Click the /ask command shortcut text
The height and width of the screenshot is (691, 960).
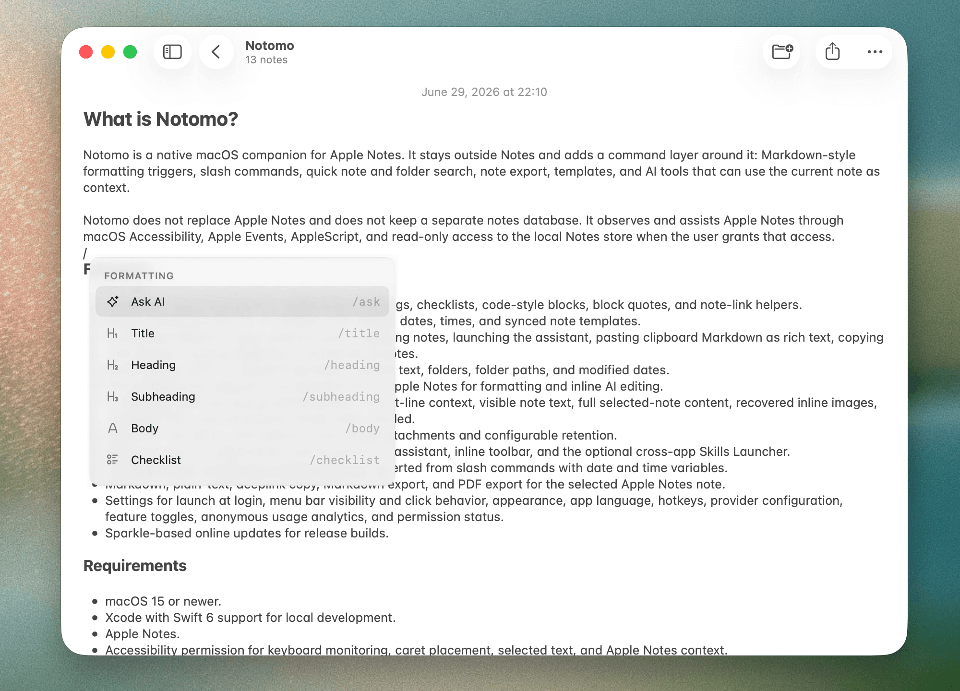[366, 302]
